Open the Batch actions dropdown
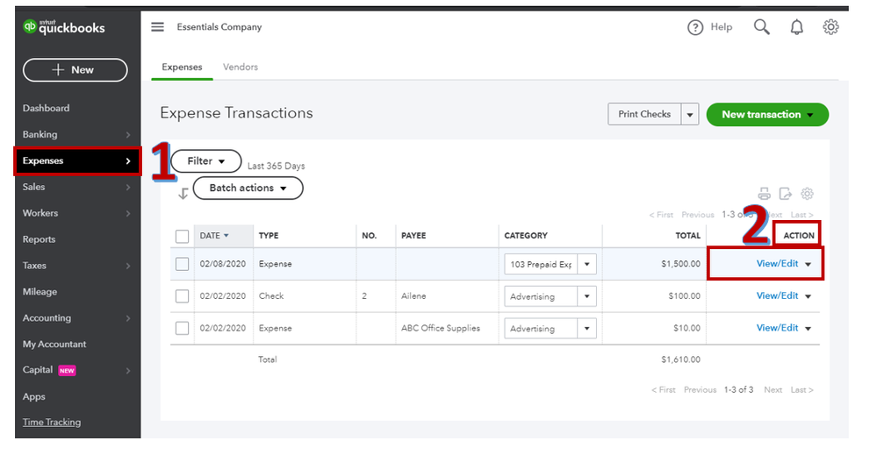877x455 pixels. [248, 188]
